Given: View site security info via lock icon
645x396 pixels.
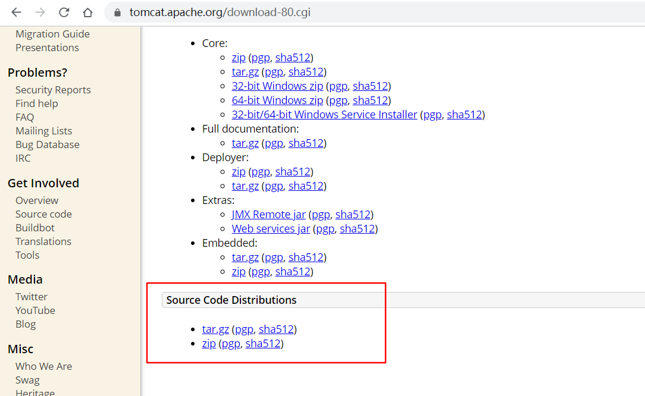Looking at the screenshot, I should (x=117, y=12).
